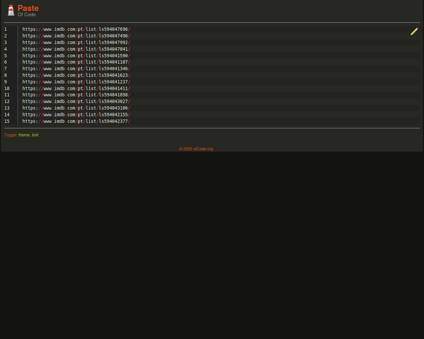The image size is (424, 339).
Task: Click the URL ending ls594047696
Action: pyautogui.click(x=77, y=29)
